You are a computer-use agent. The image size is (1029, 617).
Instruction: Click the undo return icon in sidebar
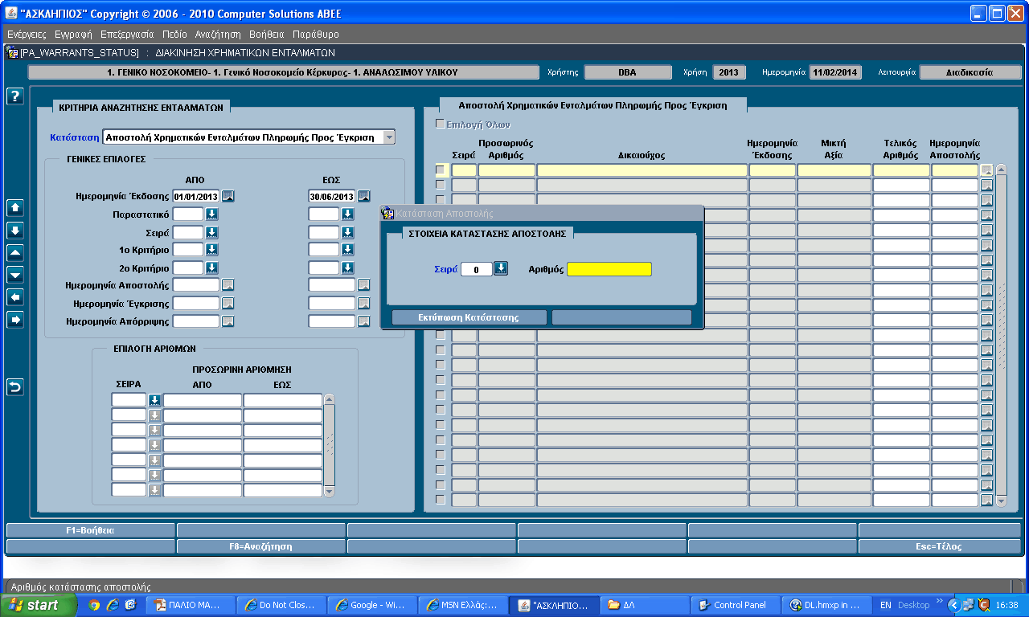point(15,387)
